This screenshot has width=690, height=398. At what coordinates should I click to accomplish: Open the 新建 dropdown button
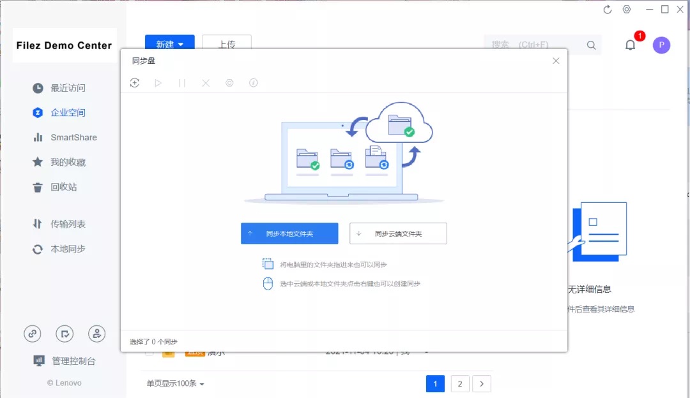[170, 41]
